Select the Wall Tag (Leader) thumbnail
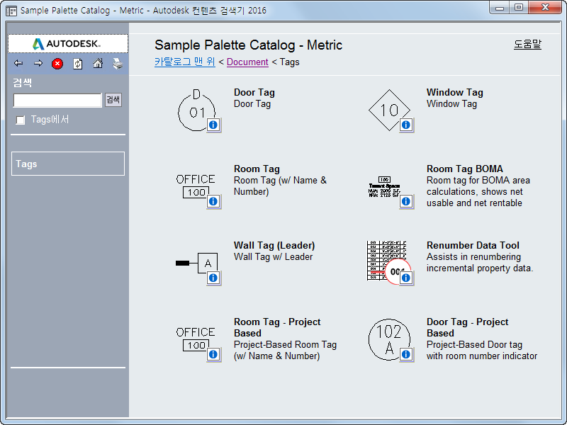This screenshot has width=567, height=425. coord(196,263)
